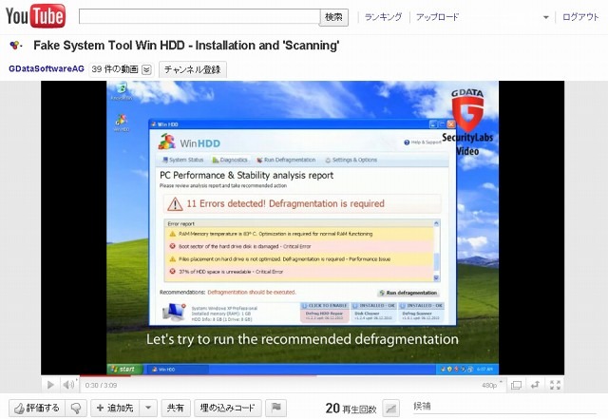Viewport: 608px width, 419px height.
Task: Click the thumbs-down dislike icon
Action: [x=76, y=409]
